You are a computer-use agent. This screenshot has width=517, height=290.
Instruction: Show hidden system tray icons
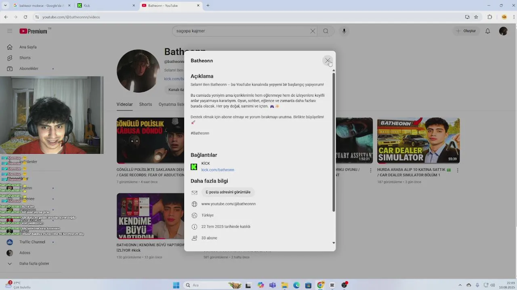coord(460,285)
